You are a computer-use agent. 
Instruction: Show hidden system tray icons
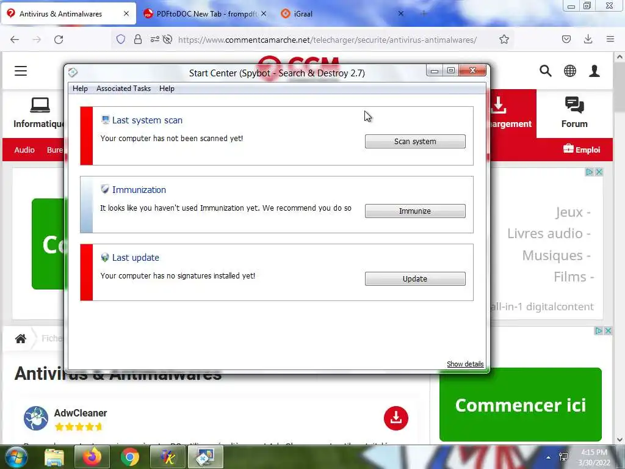click(x=549, y=457)
